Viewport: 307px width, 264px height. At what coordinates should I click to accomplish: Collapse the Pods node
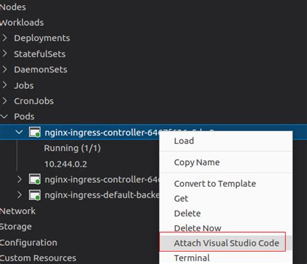click(x=4, y=117)
